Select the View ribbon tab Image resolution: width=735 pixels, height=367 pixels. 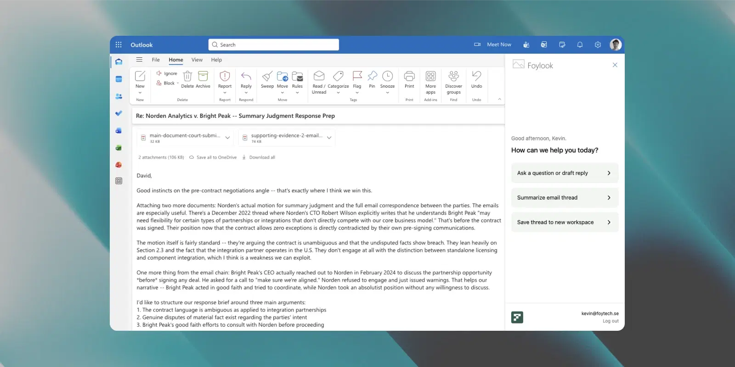click(197, 60)
